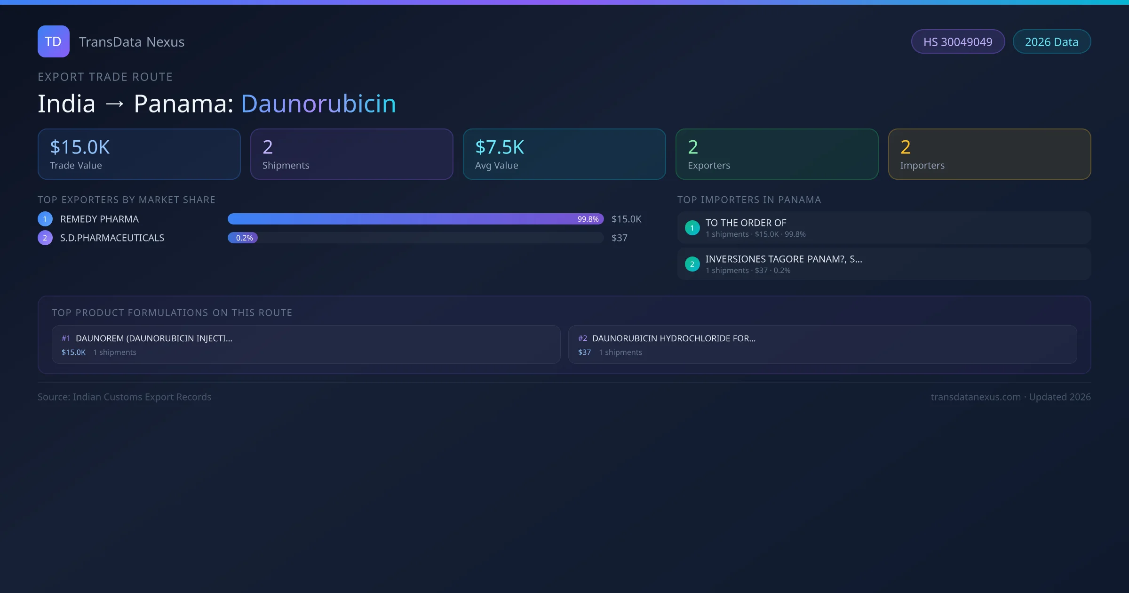The width and height of the screenshot is (1129, 593).
Task: Click the #1 formulation rank marker
Action: pyautogui.click(x=66, y=338)
